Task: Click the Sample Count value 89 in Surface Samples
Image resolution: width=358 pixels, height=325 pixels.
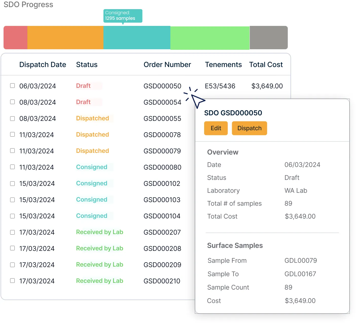Action: click(x=288, y=287)
